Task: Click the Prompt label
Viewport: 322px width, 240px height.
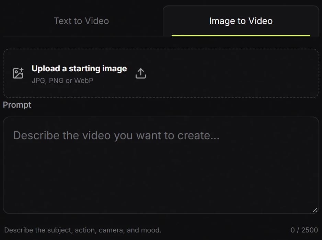Action: (x=17, y=105)
